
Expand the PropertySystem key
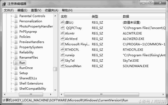coord(11,47)
